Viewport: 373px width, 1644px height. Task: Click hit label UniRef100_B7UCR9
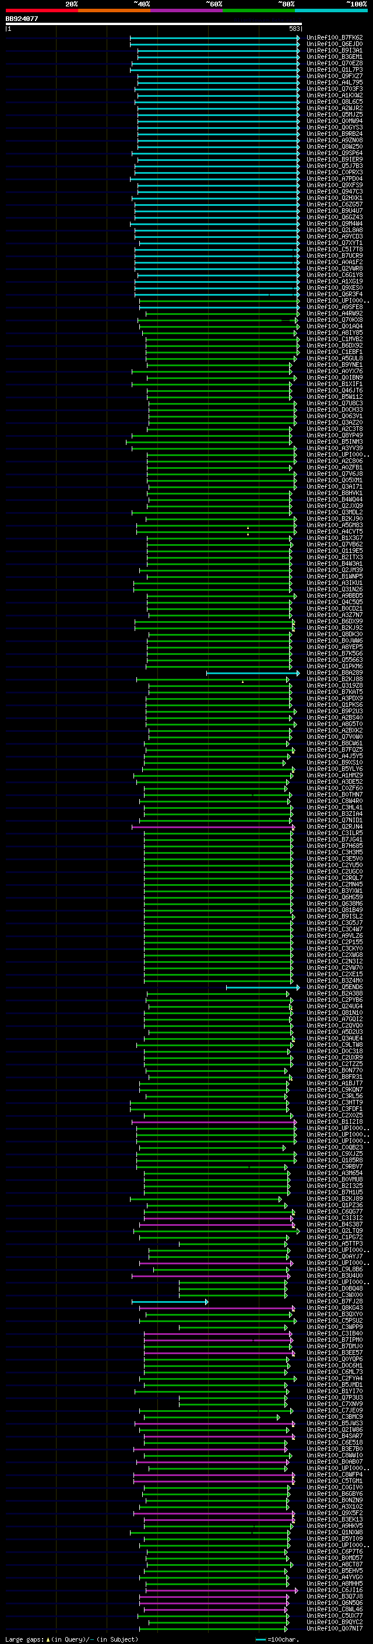(335, 256)
